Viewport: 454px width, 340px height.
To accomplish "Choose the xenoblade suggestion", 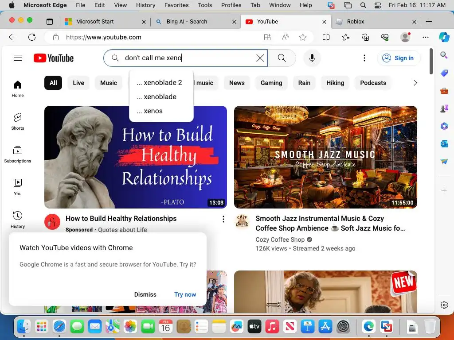I will pos(161,97).
